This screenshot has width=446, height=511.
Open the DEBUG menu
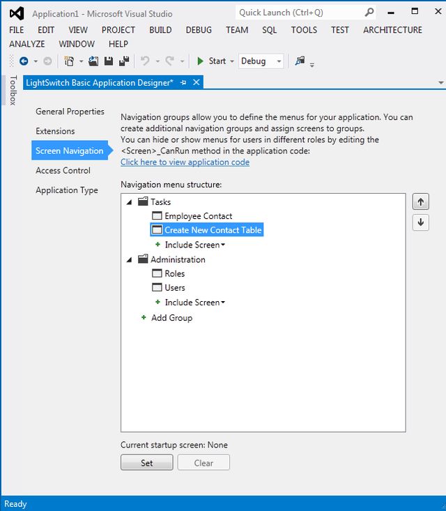pyautogui.click(x=199, y=30)
